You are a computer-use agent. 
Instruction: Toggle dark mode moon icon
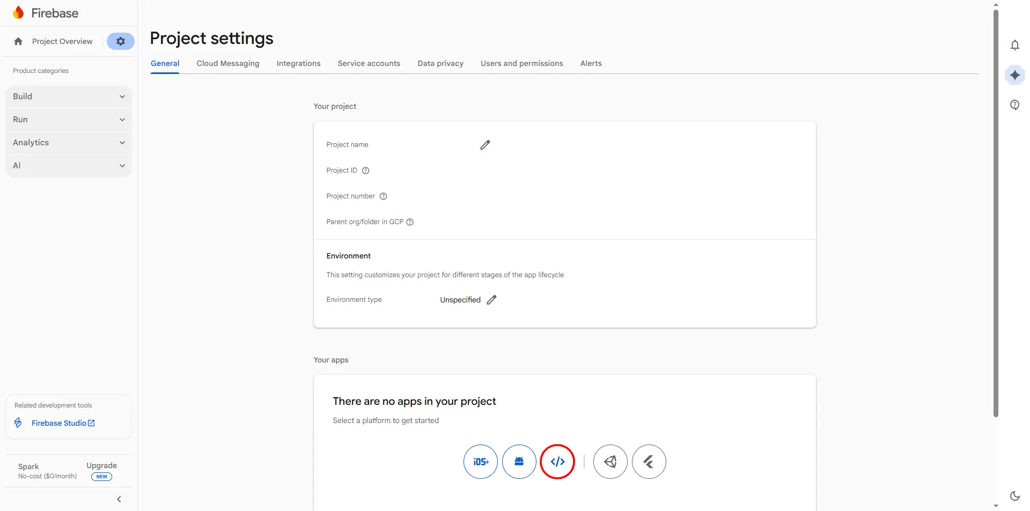[1014, 496]
